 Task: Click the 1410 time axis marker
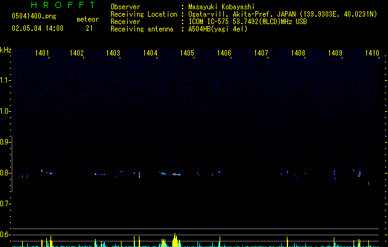click(x=372, y=53)
